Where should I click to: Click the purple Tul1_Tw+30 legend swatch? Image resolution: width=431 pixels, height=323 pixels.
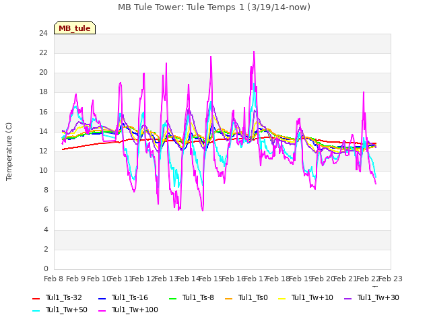[347, 298]
